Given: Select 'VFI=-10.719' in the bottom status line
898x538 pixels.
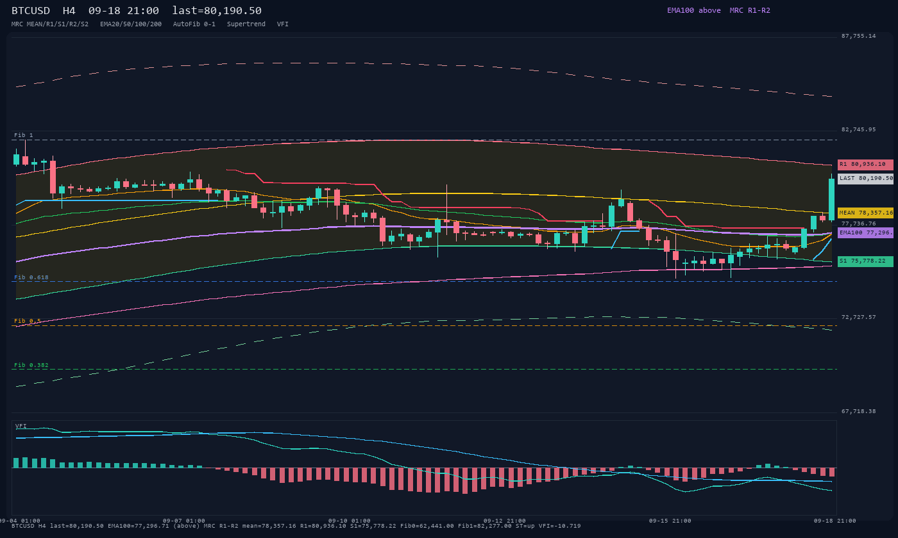Looking at the screenshot, I should coord(560,526).
